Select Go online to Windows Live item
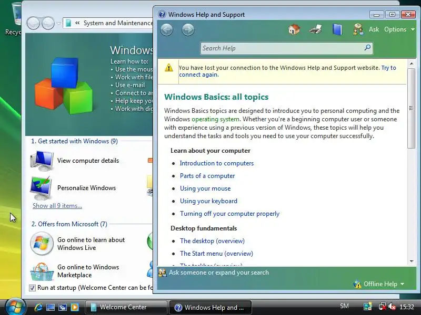This screenshot has height=315, width=421. click(x=77, y=244)
